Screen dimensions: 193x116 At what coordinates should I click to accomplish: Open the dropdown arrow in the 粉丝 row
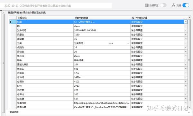click(186, 86)
